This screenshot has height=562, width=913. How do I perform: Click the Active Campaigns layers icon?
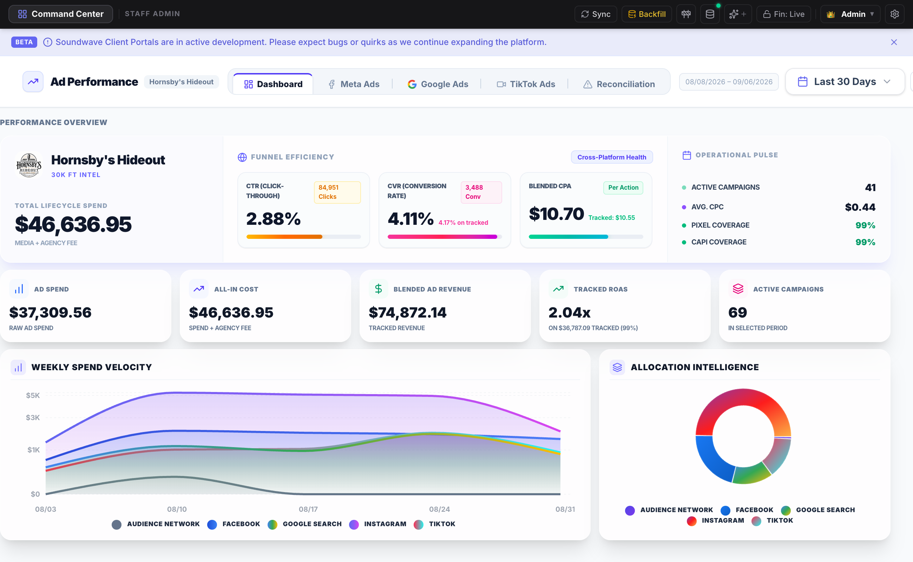[738, 289]
